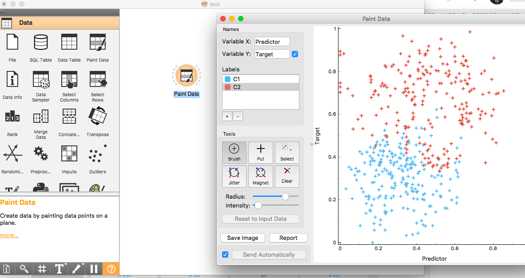The image size is (525, 278).
Task: Add the Outliers widget
Action: point(97,159)
